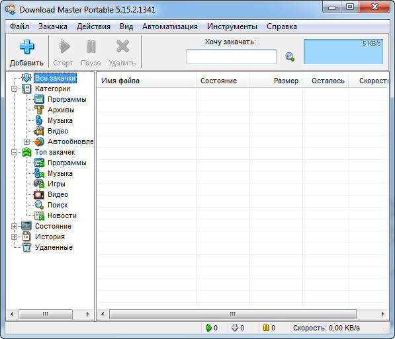Image resolution: width=395 pixels, height=339 pixels.
Task: Click the Поиск magnifier icon in tree
Action: [x=39, y=205]
